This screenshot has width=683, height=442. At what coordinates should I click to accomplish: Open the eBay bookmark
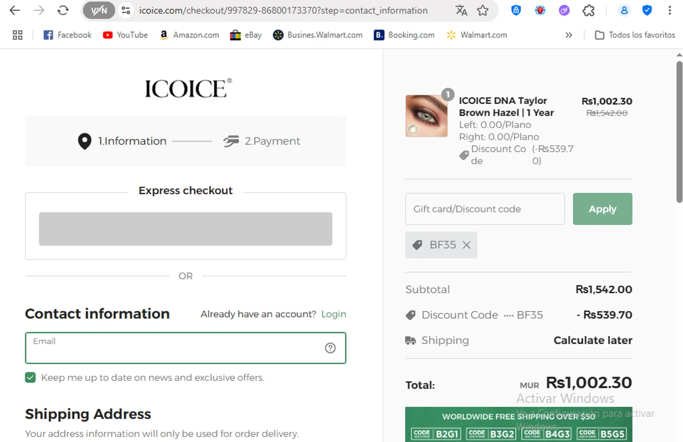pos(246,35)
